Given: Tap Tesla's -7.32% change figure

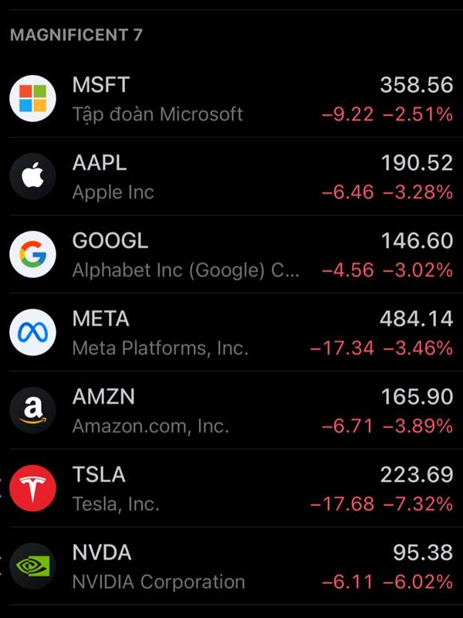Looking at the screenshot, I should (417, 504).
